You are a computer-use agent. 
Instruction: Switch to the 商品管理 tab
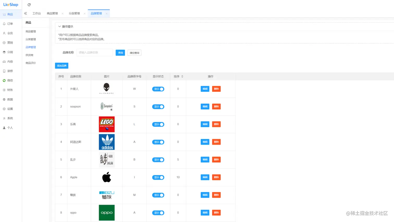(52, 13)
